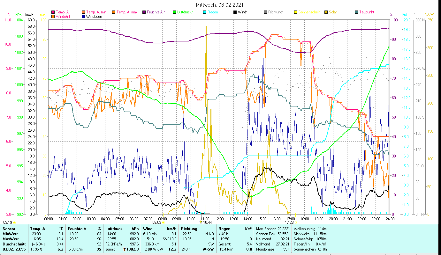Click the Solar legend swatch
Screen dimensions: 441x255
(x=326, y=12)
